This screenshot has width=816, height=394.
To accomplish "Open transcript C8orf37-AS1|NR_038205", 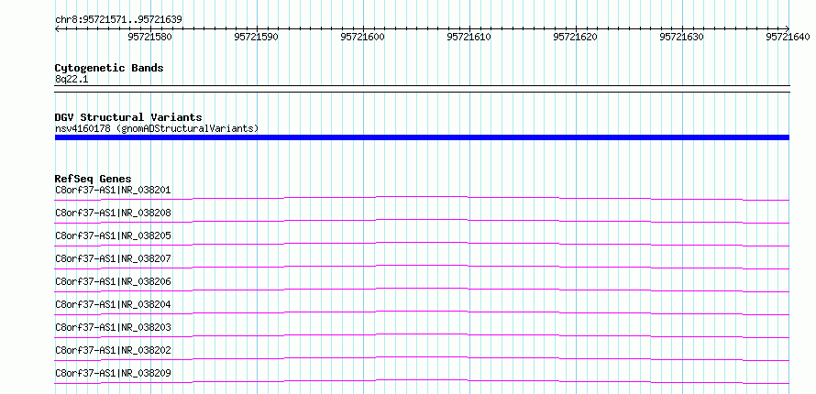I will click(x=113, y=236).
